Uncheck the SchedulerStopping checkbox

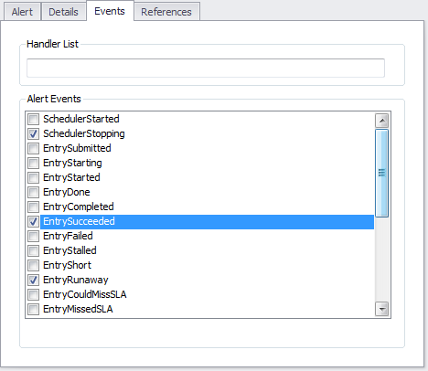click(34, 133)
